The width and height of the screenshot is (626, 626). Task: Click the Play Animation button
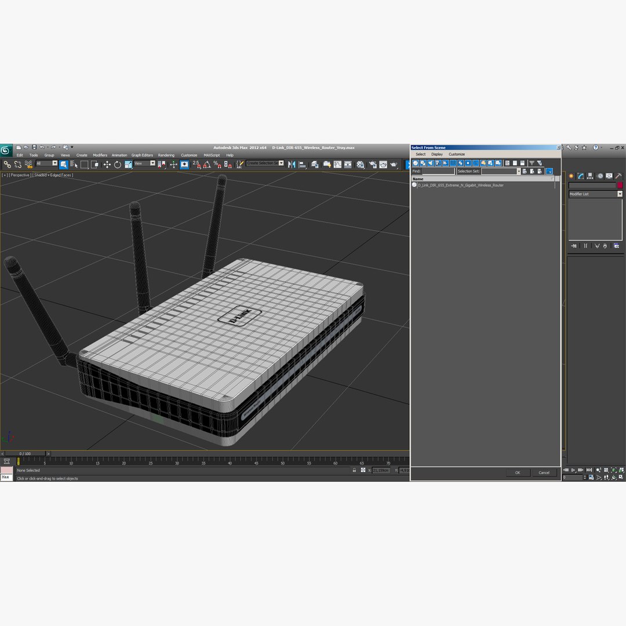[x=573, y=470]
